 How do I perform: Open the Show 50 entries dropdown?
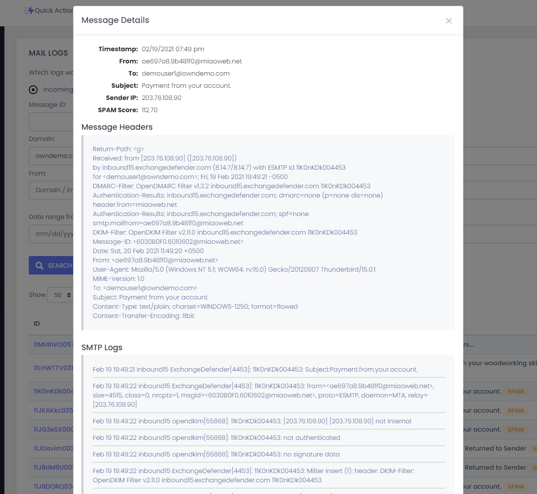pyautogui.click(x=60, y=295)
